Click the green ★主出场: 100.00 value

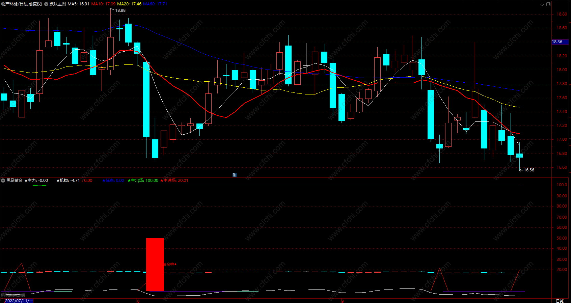(143, 181)
